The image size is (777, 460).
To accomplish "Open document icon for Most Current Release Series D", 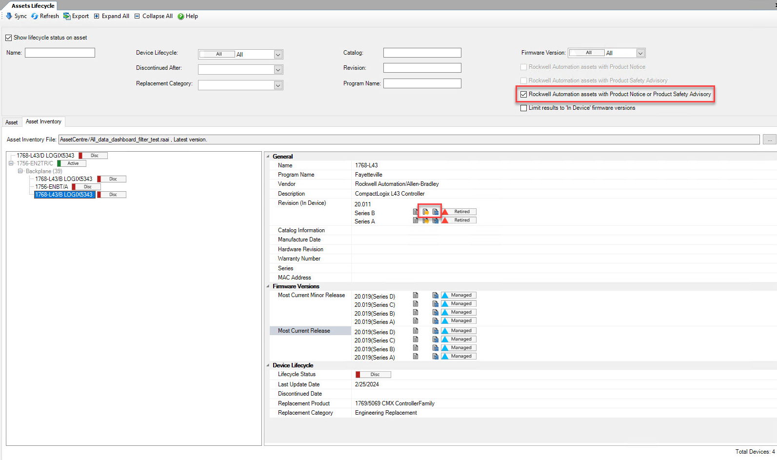I will click(416, 331).
